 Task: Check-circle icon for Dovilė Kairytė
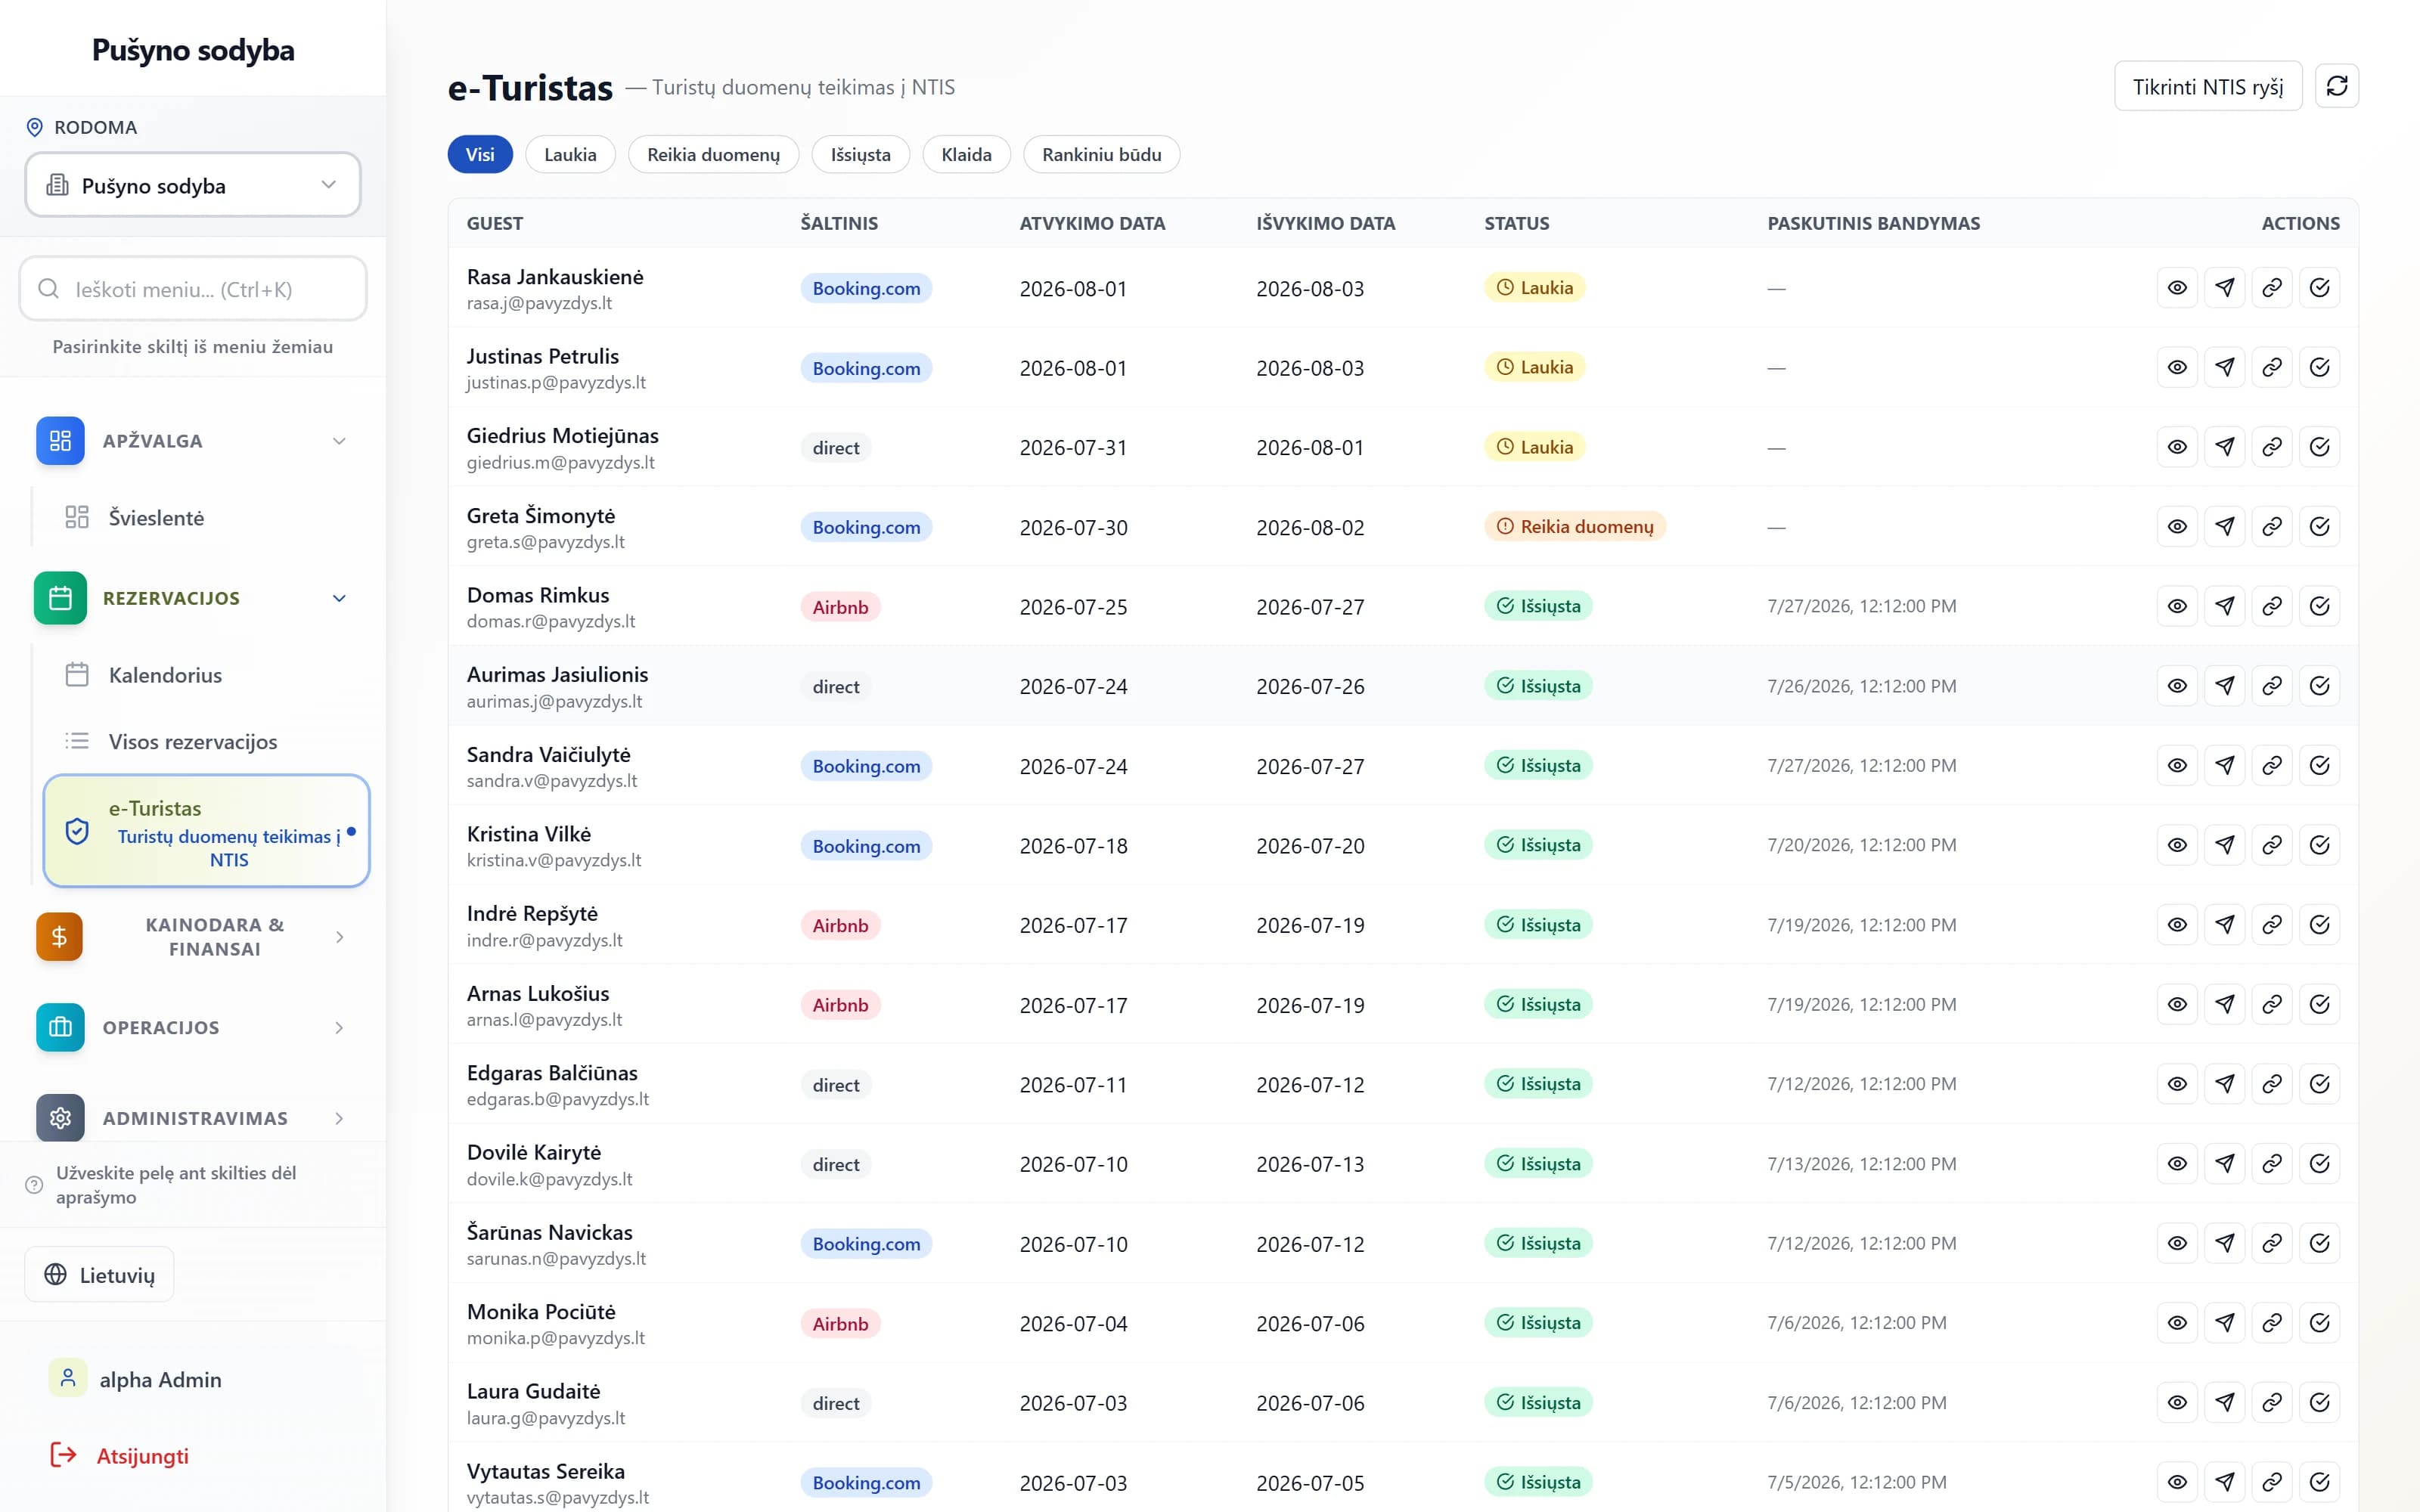coord(2319,1164)
